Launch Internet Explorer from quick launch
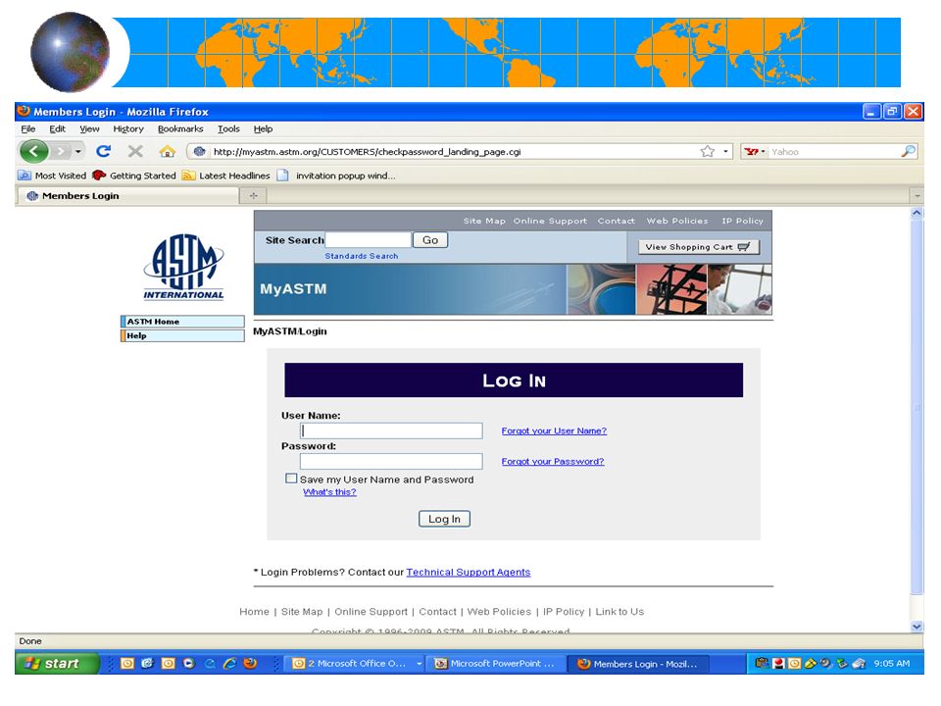 coord(229,664)
